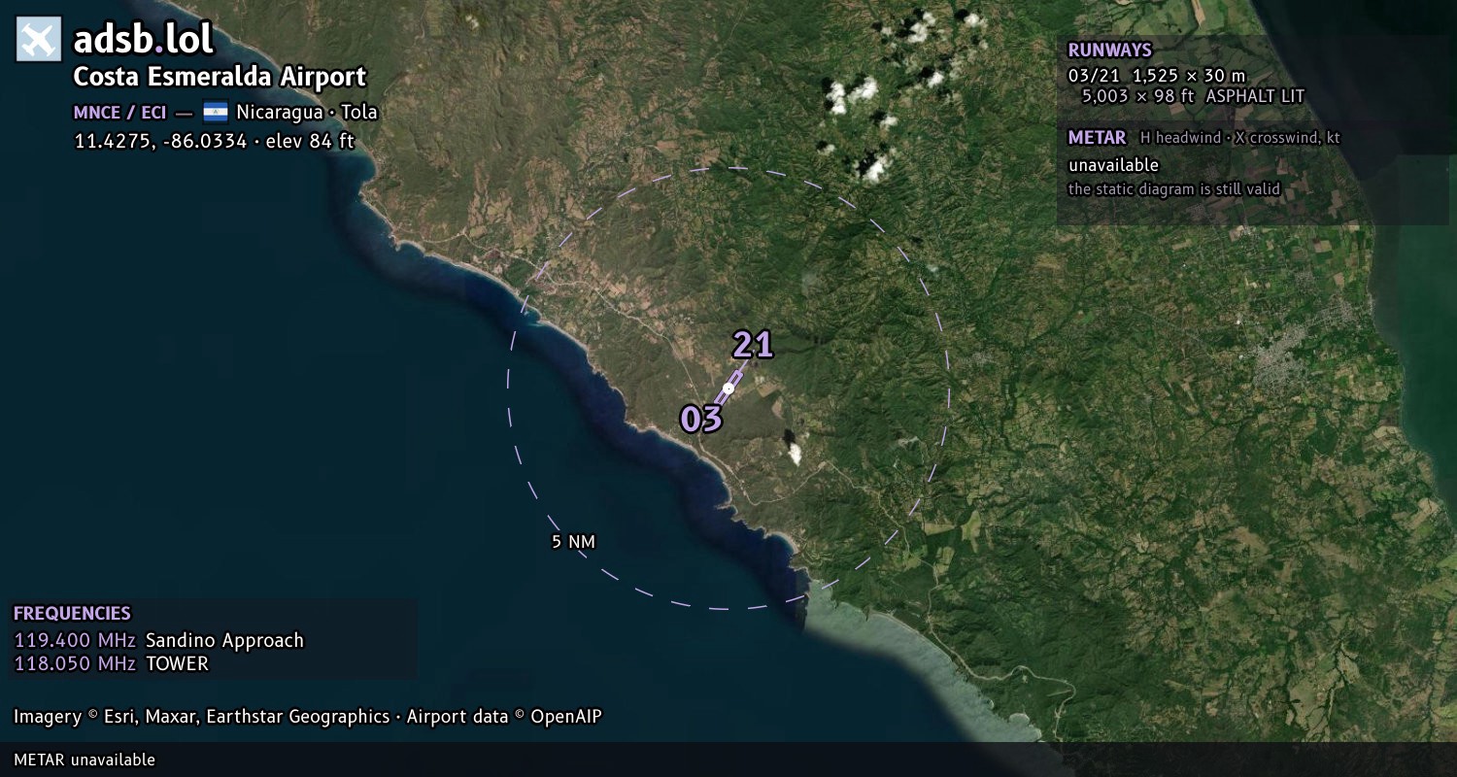This screenshot has height=777, width=1457.
Task: Click the MNCE / ECI airport code
Action: (119, 113)
